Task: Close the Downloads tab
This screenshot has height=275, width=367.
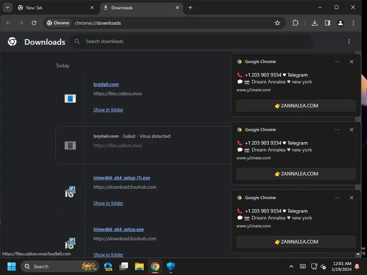Action: pos(177,8)
